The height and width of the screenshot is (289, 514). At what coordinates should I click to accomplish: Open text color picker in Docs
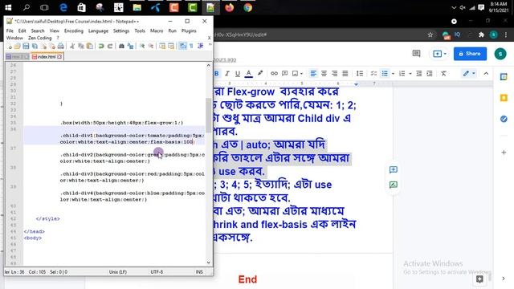tap(248, 73)
